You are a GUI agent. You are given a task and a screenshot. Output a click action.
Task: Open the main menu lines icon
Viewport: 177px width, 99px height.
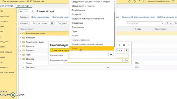(x=173, y=1)
